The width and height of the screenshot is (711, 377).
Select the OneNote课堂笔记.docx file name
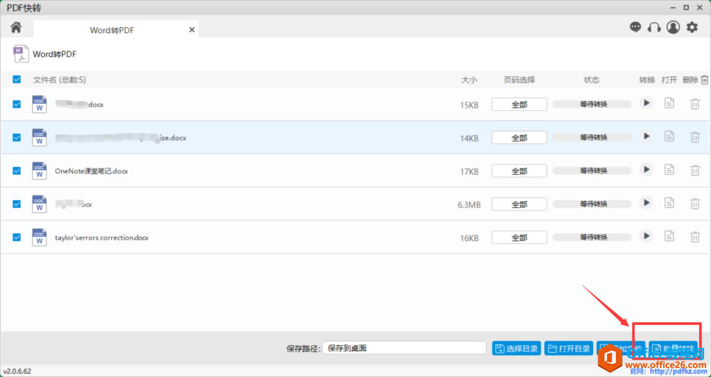coord(91,171)
